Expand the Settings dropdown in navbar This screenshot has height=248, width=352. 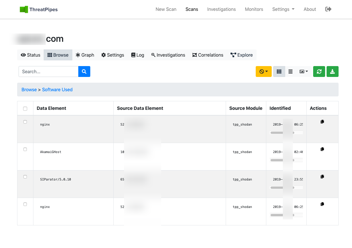(x=283, y=9)
